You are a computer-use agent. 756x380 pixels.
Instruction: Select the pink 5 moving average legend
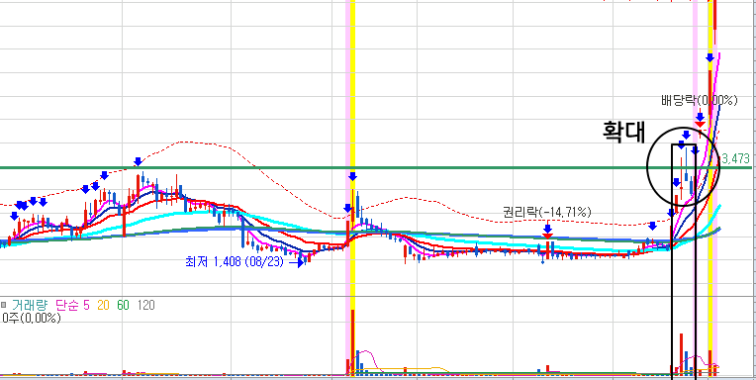(x=86, y=305)
